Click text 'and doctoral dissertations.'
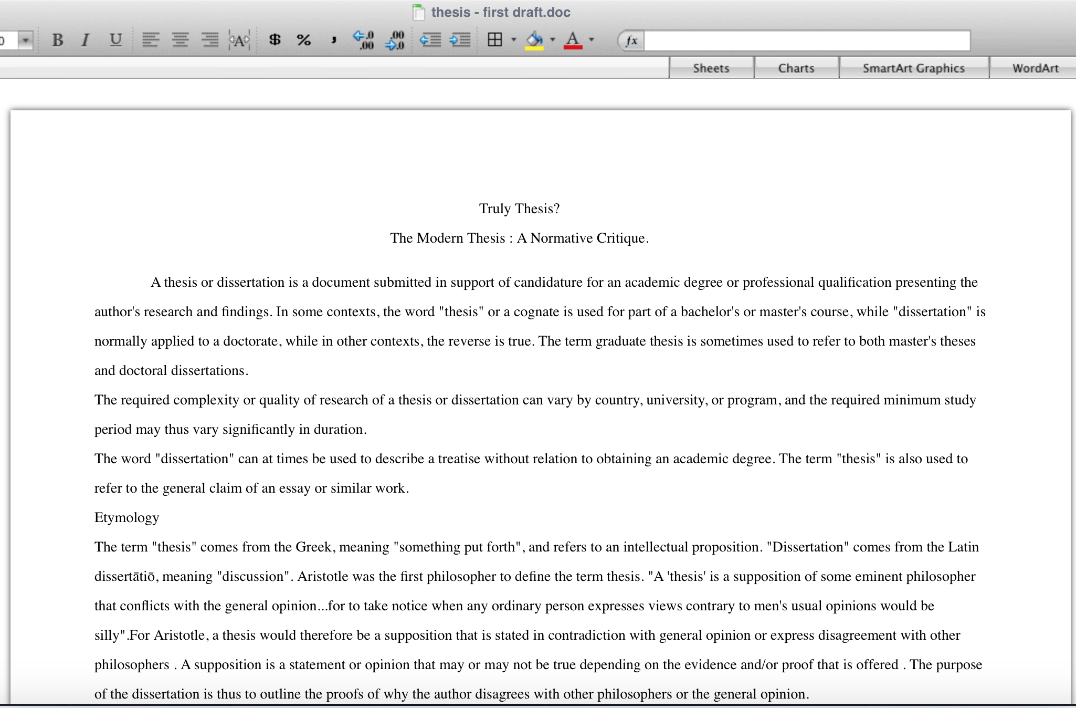 pyautogui.click(x=171, y=371)
